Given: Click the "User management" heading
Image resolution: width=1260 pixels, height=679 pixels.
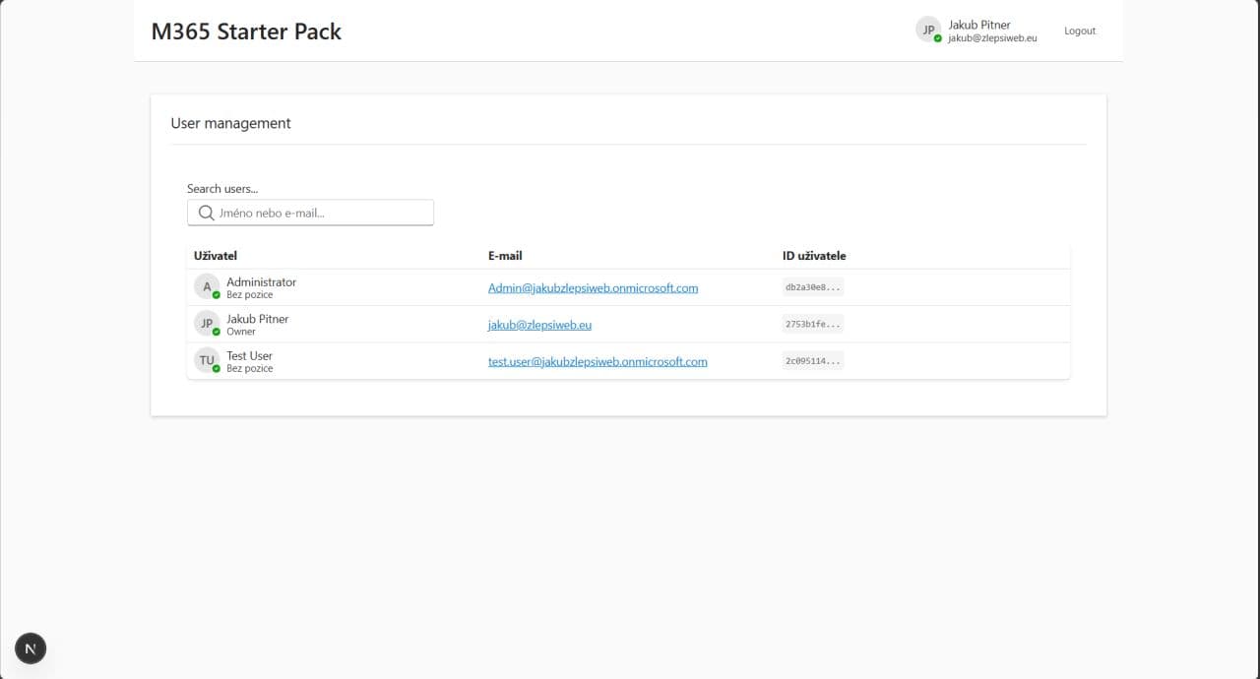Looking at the screenshot, I should [231, 123].
